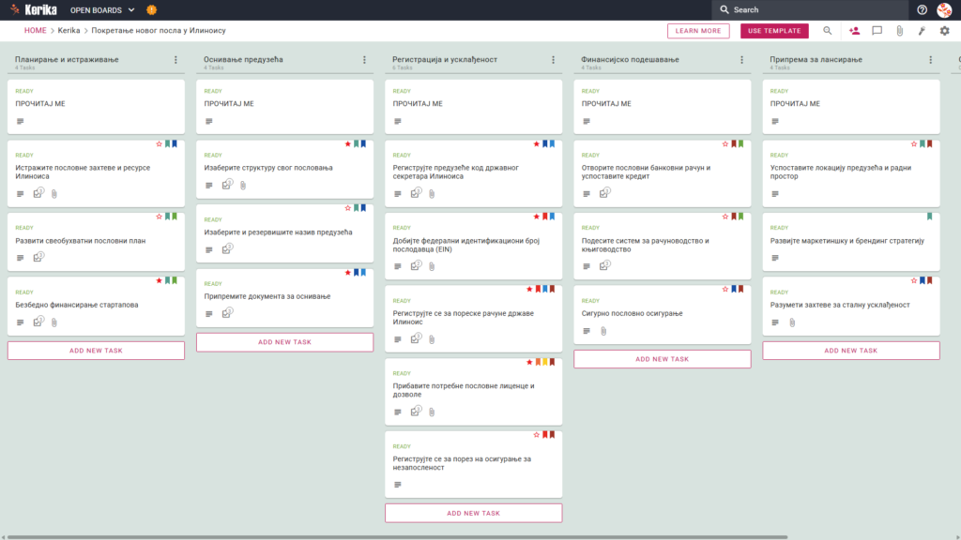961x540 pixels.
Task: Open card Добијте федерални идентификациони број послодавца (EIN)
Action: pos(474,247)
